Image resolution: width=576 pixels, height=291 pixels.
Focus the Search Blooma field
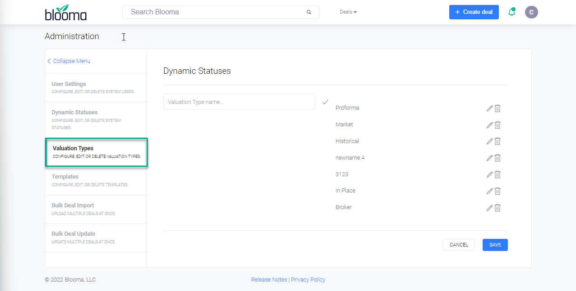pos(221,12)
